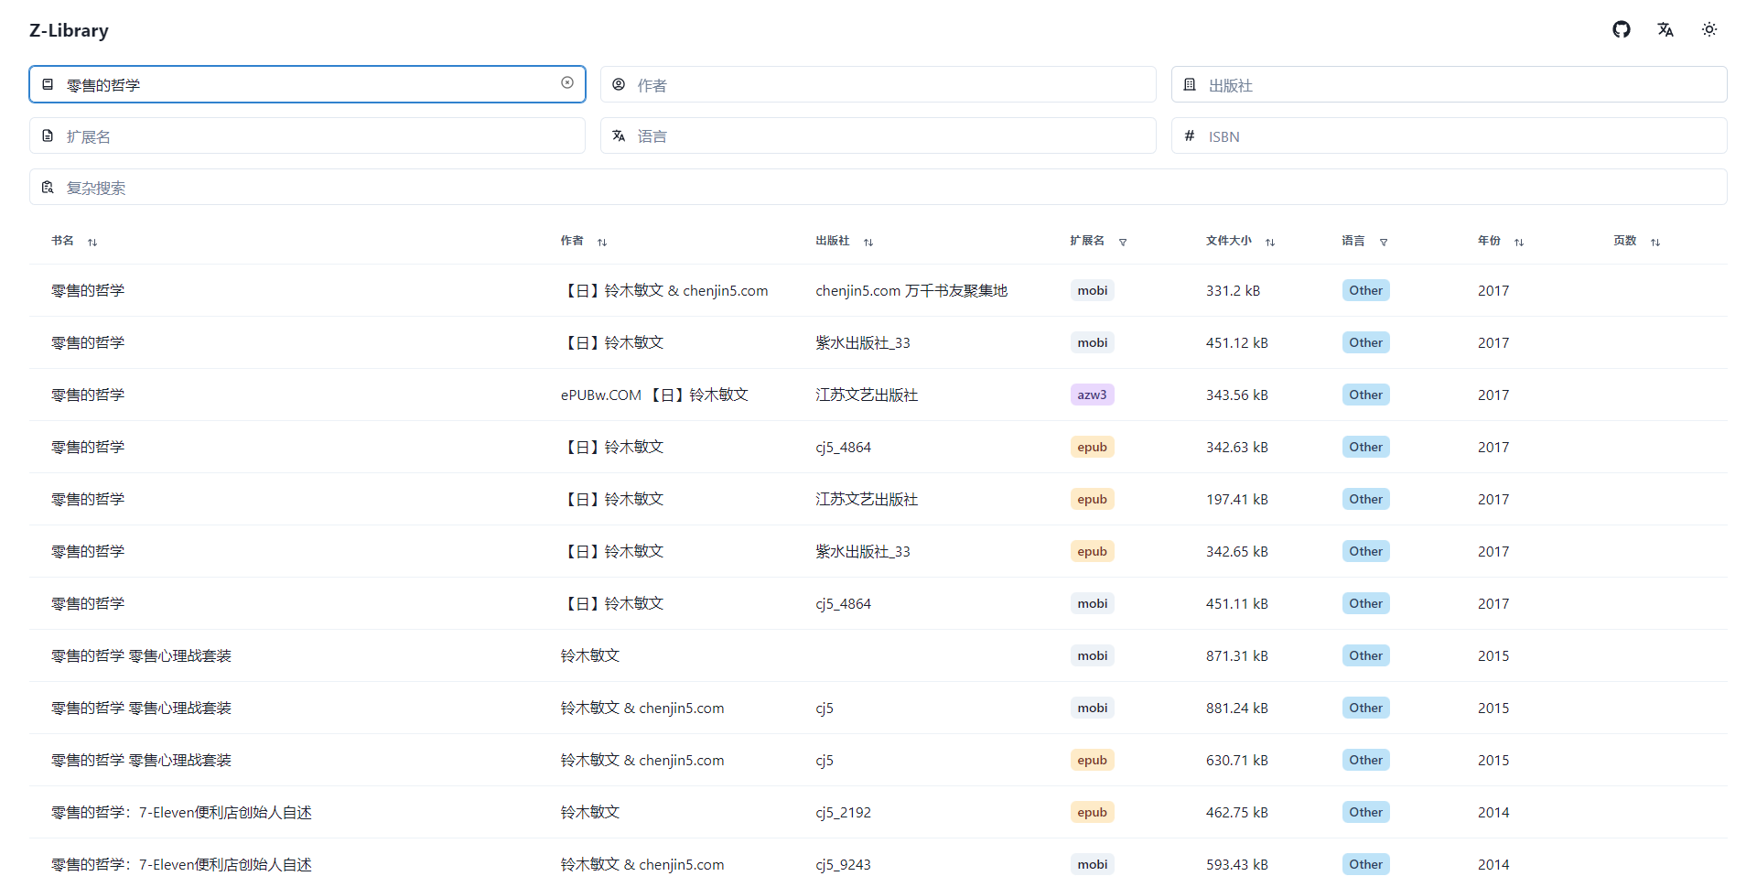Screen dimensions: 1757x887
Task: Sort by book title column arrows
Action: click(x=92, y=243)
